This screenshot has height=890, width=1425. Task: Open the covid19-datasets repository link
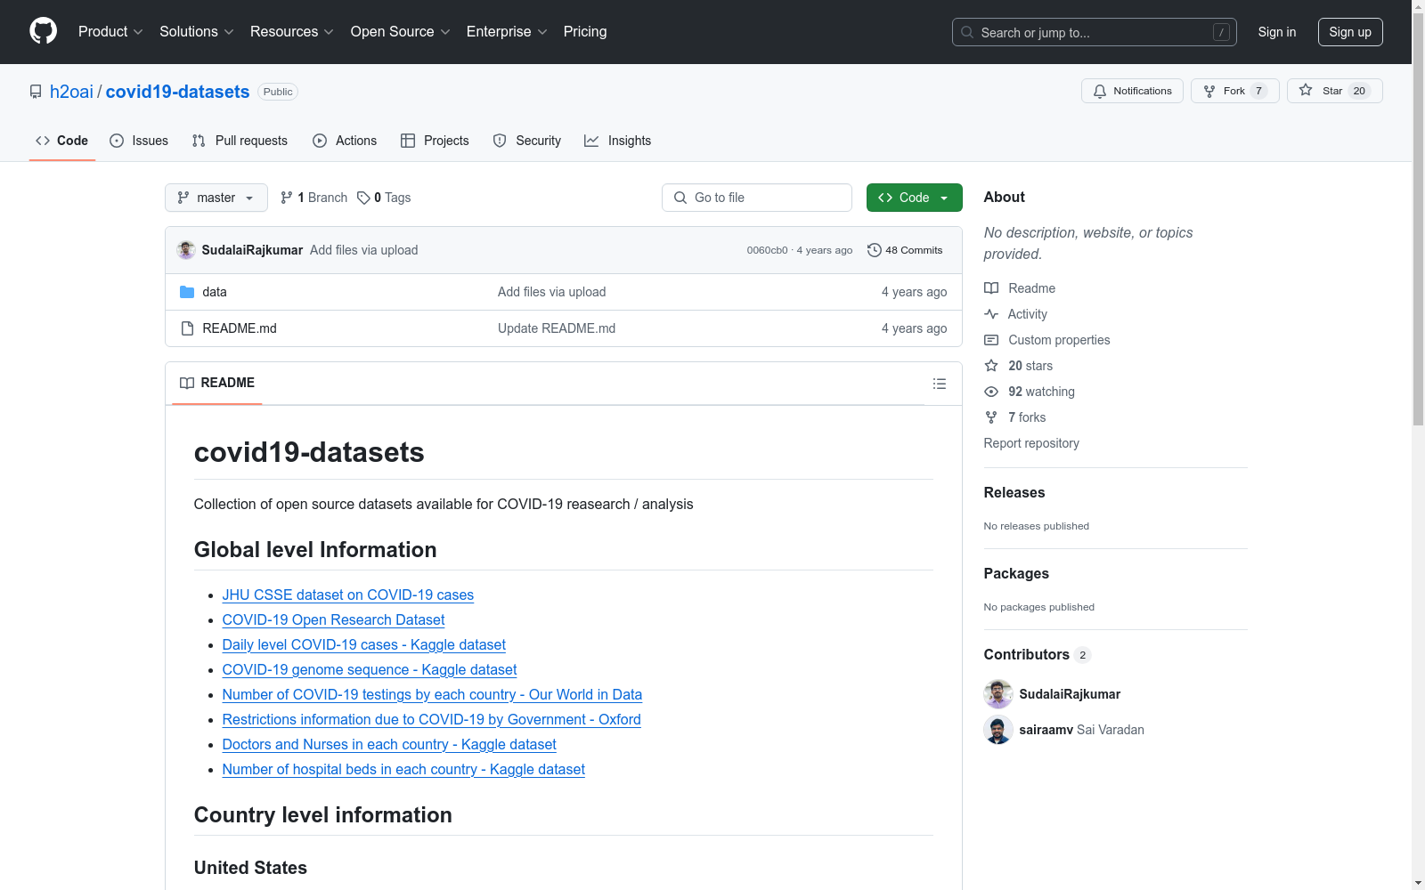[177, 92]
